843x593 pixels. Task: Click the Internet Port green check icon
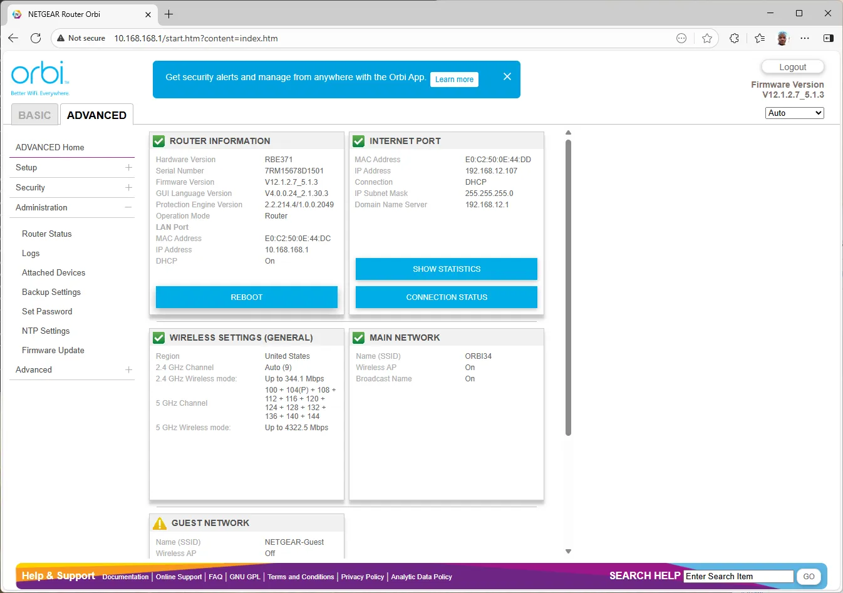359,141
